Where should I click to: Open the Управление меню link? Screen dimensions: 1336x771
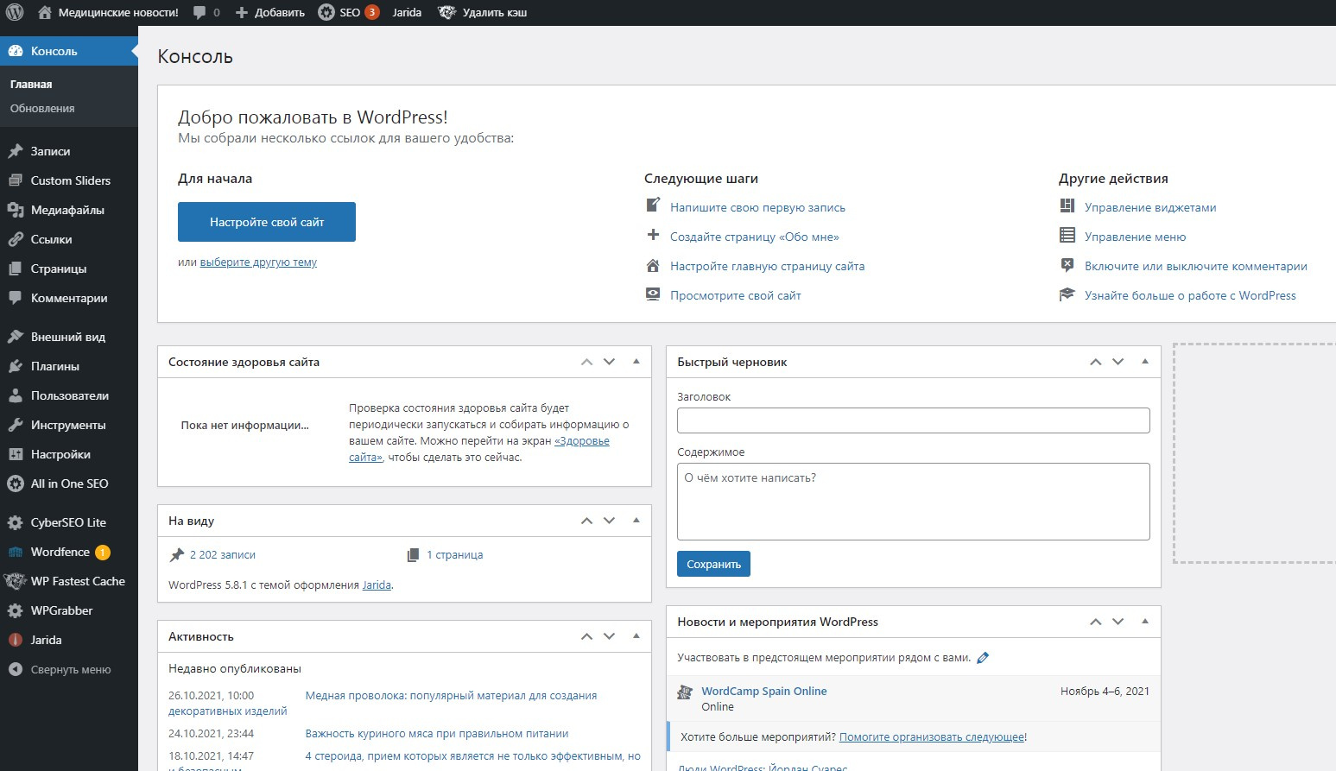[x=1135, y=237]
